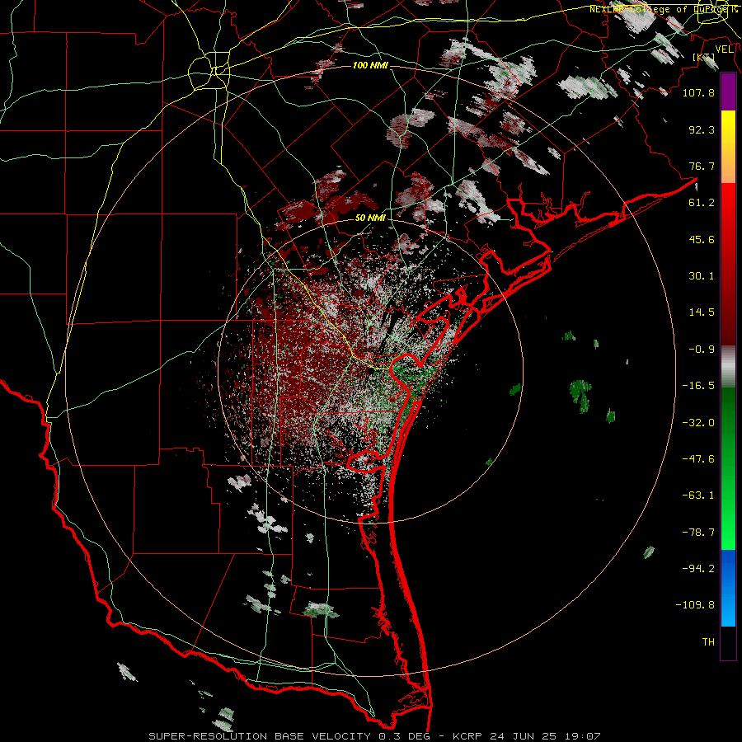Click the -78.7 value on velocity scale
Viewport: 742px width, 742px height.
click(x=698, y=533)
